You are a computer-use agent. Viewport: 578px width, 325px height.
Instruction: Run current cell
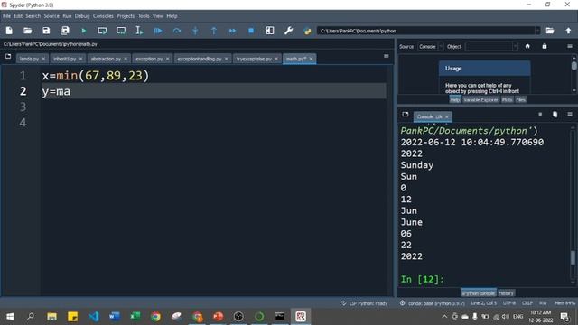coord(102,31)
